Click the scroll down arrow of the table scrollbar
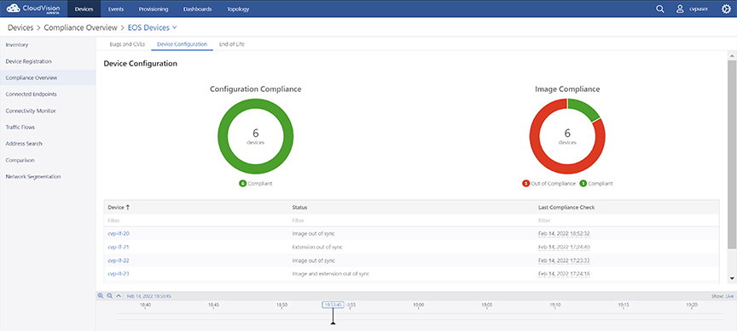This screenshot has width=737, height=331. point(732,278)
